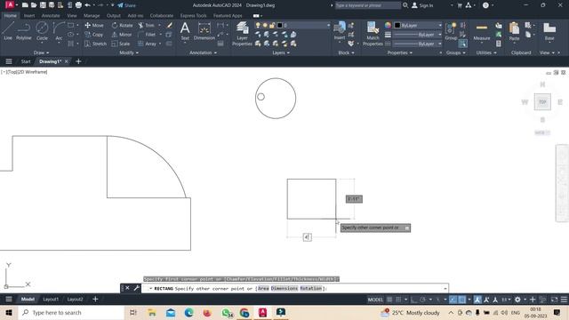
Task: Click the Undo arrow in quick access toolbar
Action: (87, 5)
